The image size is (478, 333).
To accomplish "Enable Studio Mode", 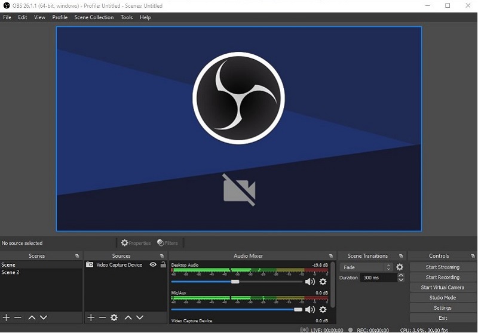I will 443,298.
